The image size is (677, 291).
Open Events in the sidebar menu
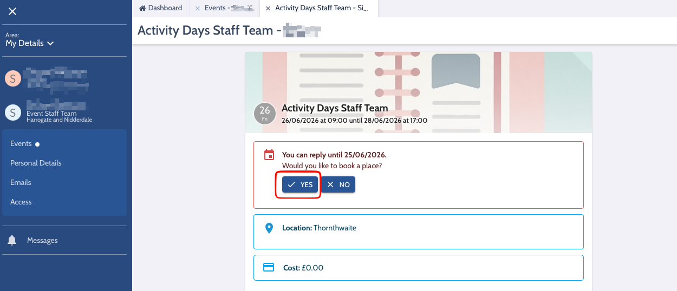point(21,143)
